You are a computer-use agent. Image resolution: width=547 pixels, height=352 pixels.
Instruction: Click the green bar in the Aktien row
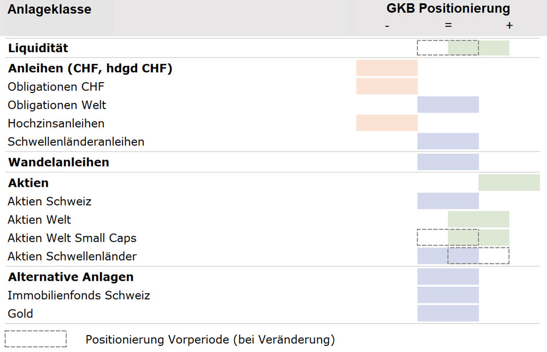click(x=509, y=183)
